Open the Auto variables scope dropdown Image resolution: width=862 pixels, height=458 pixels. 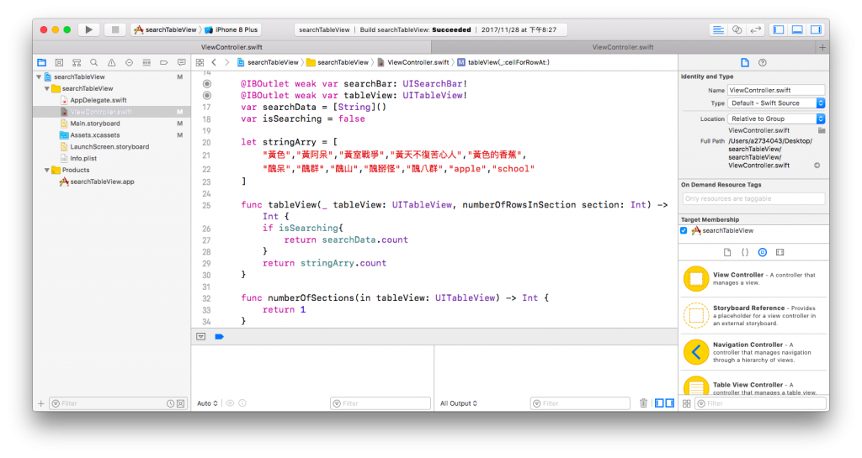pos(207,403)
